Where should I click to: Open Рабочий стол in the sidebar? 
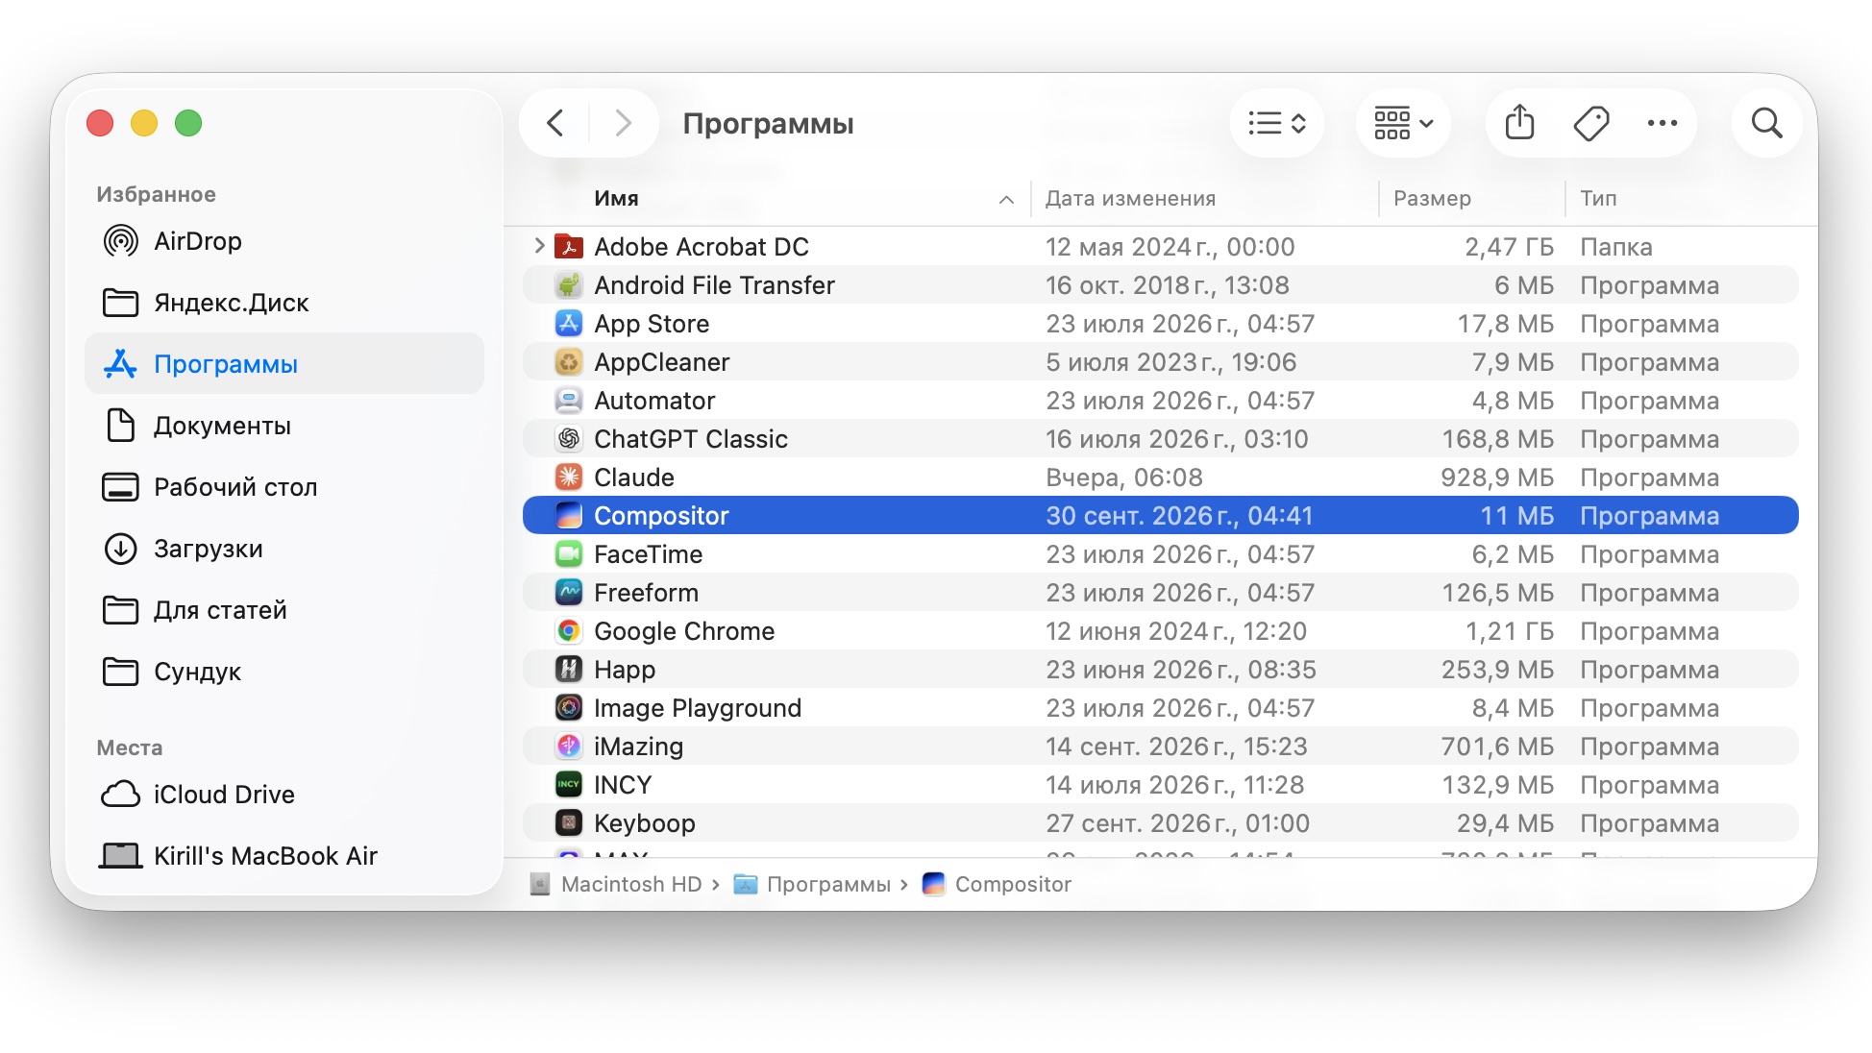coord(284,487)
